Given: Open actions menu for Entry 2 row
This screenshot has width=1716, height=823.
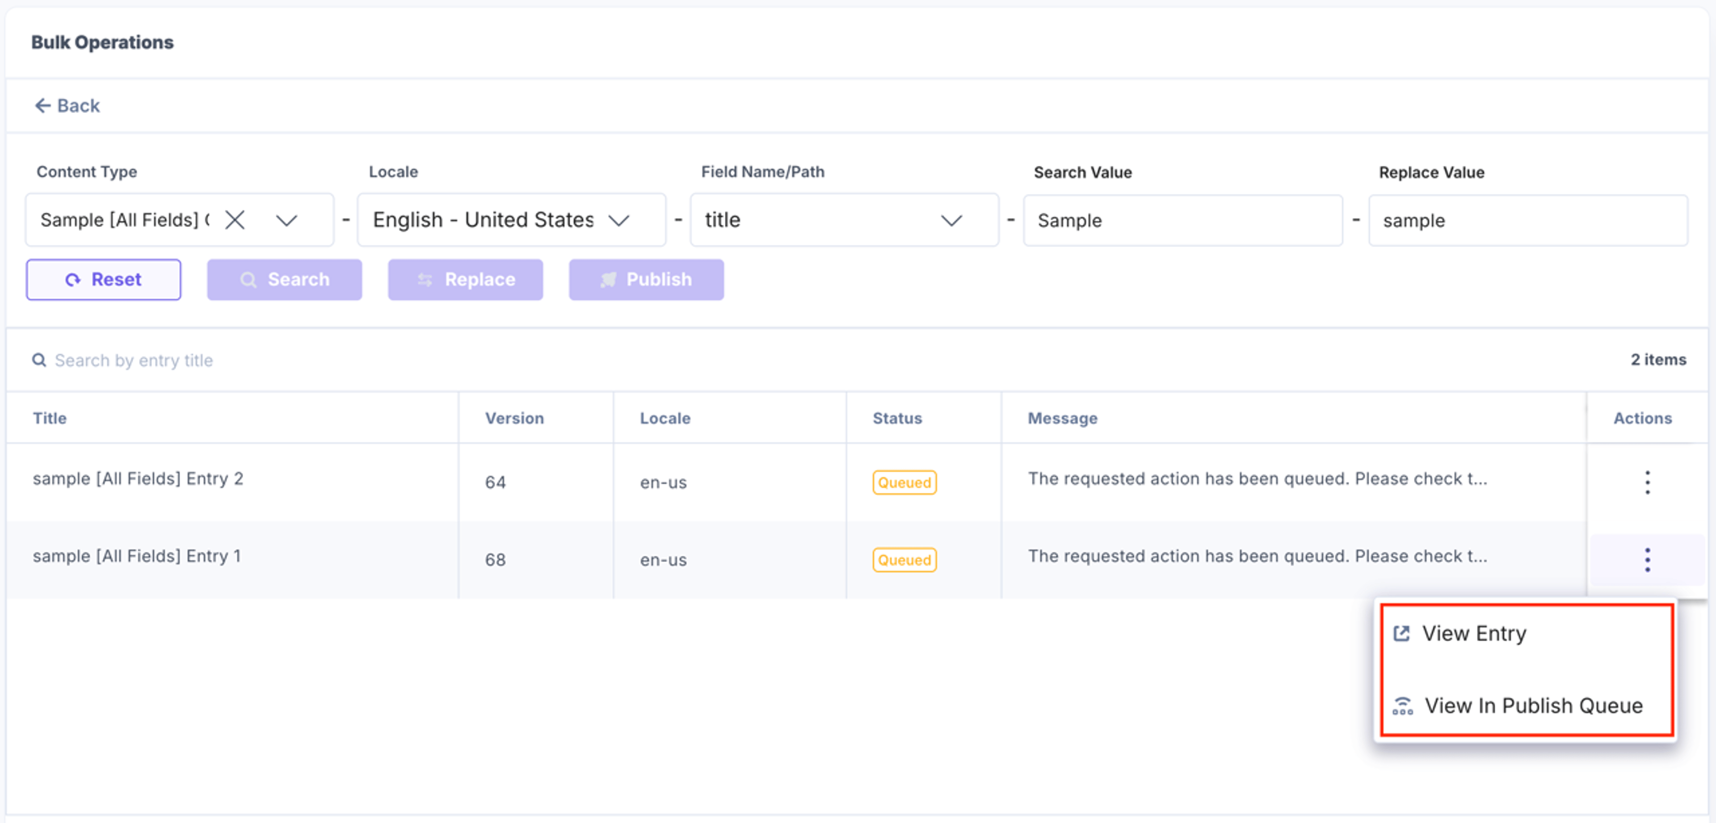Looking at the screenshot, I should [1647, 482].
